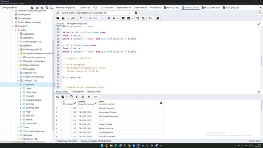This screenshot has height=148, width=263.
Task: Open the DZ3_Zloy.sql tab
Action: point(231,7)
